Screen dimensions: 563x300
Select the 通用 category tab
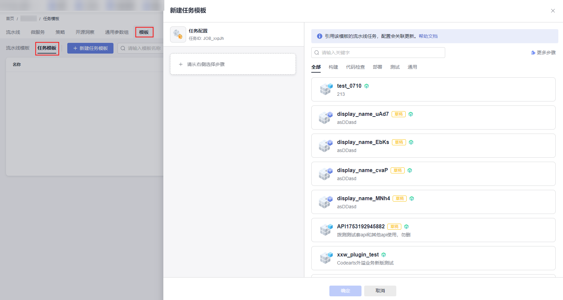point(412,67)
